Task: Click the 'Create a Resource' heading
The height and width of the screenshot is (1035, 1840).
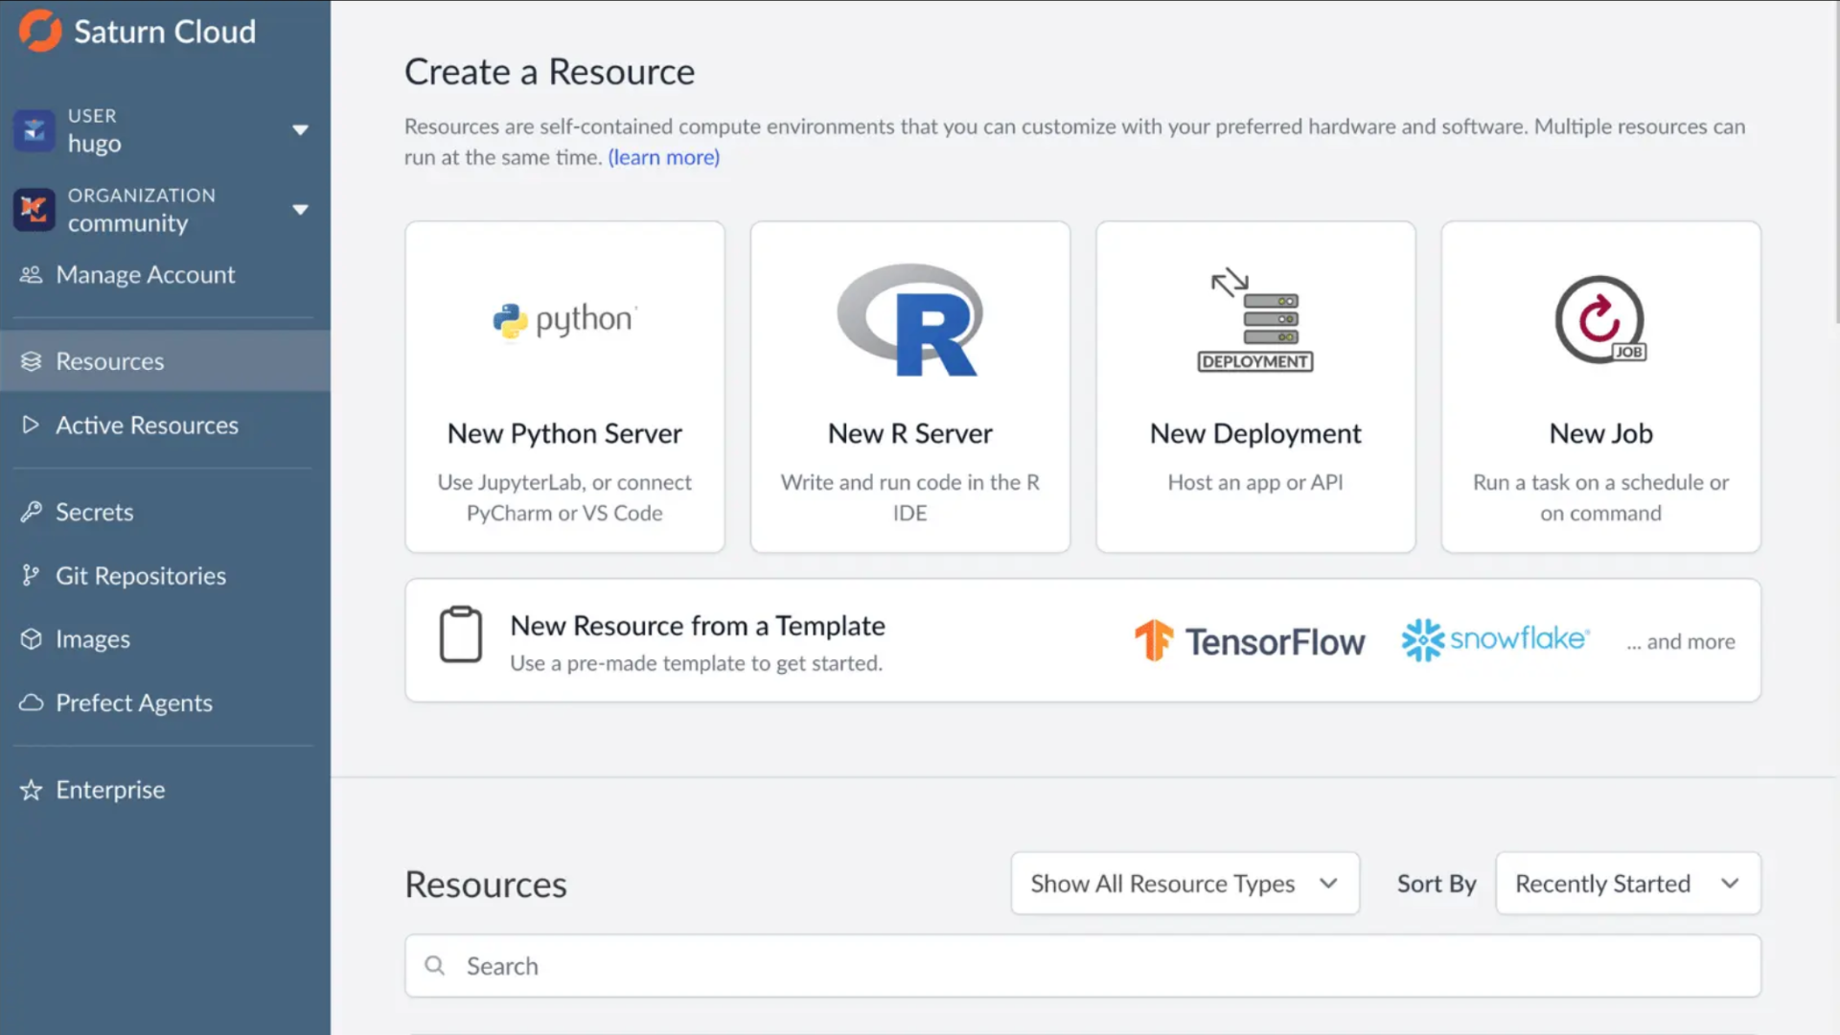Action: click(x=549, y=72)
